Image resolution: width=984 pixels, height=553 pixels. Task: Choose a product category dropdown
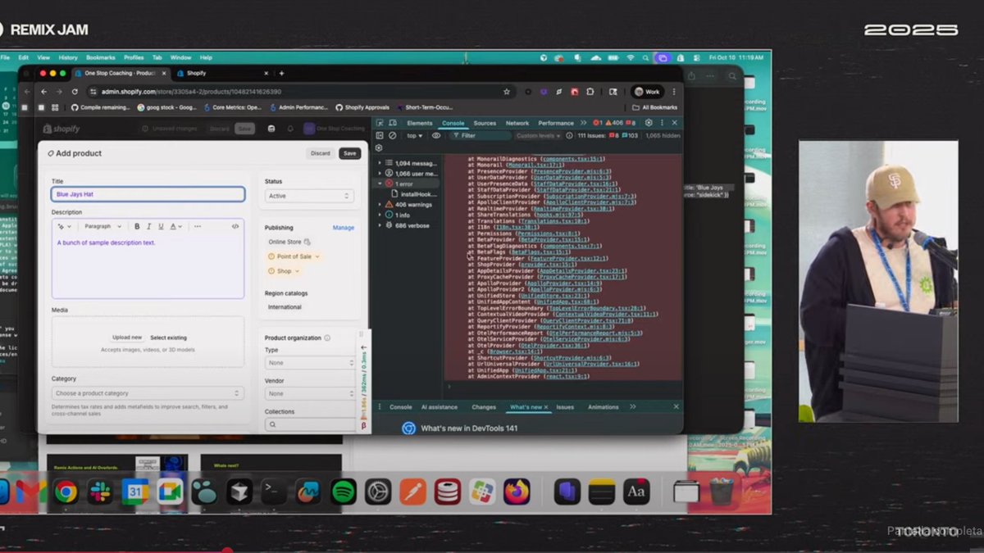tap(148, 393)
